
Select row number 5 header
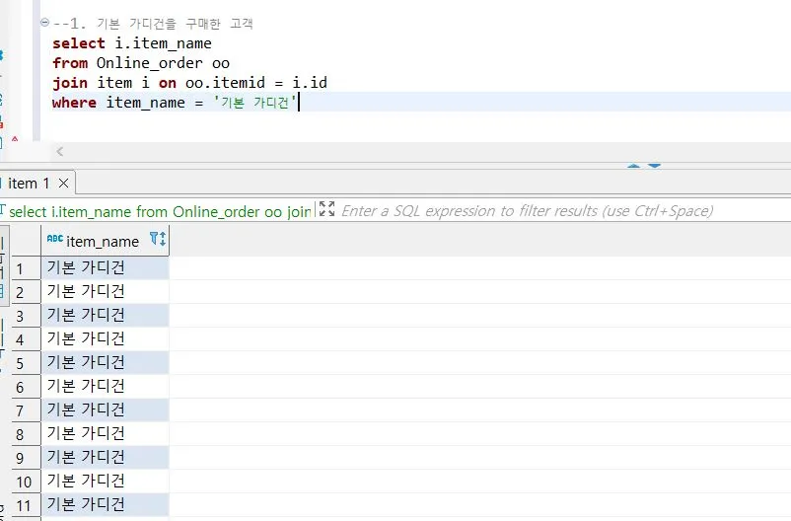[x=26, y=363]
